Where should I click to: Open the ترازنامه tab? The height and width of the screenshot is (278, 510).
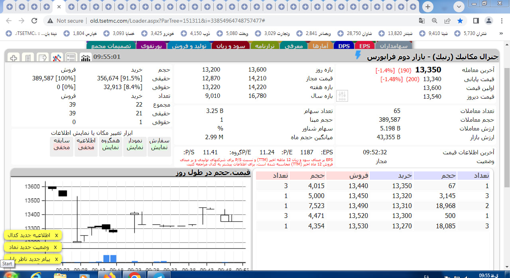point(265,46)
